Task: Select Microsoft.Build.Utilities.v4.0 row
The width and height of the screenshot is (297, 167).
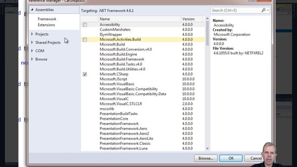Action: [x=143, y=69]
